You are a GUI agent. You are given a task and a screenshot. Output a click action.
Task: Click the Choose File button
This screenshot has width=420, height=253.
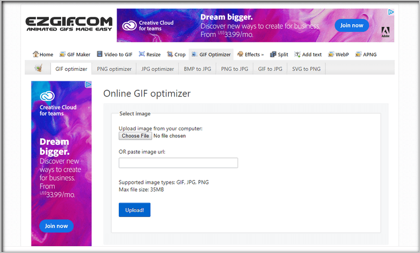[135, 135]
